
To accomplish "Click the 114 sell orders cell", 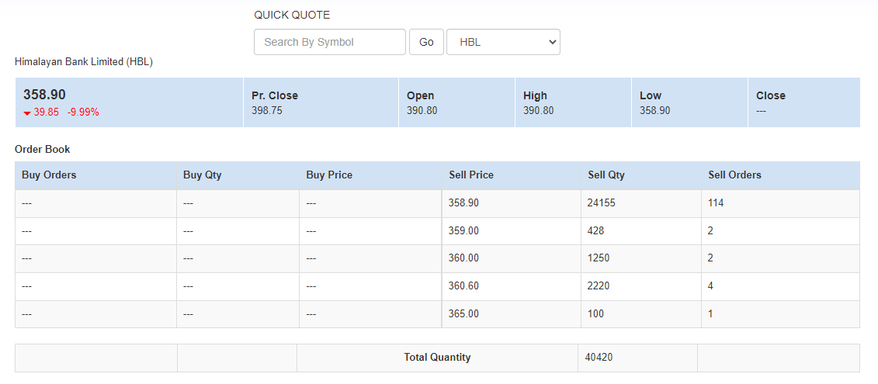I will pyautogui.click(x=716, y=203).
